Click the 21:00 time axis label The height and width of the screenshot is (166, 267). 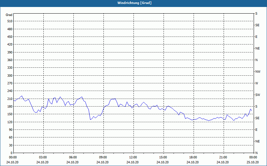[x=224, y=157]
